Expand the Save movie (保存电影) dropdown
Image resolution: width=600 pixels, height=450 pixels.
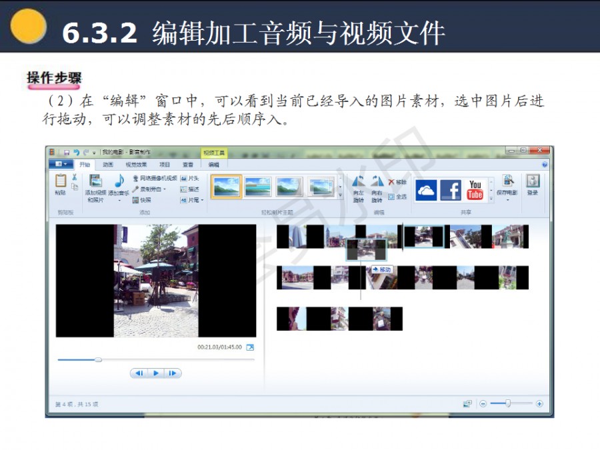coord(508,199)
